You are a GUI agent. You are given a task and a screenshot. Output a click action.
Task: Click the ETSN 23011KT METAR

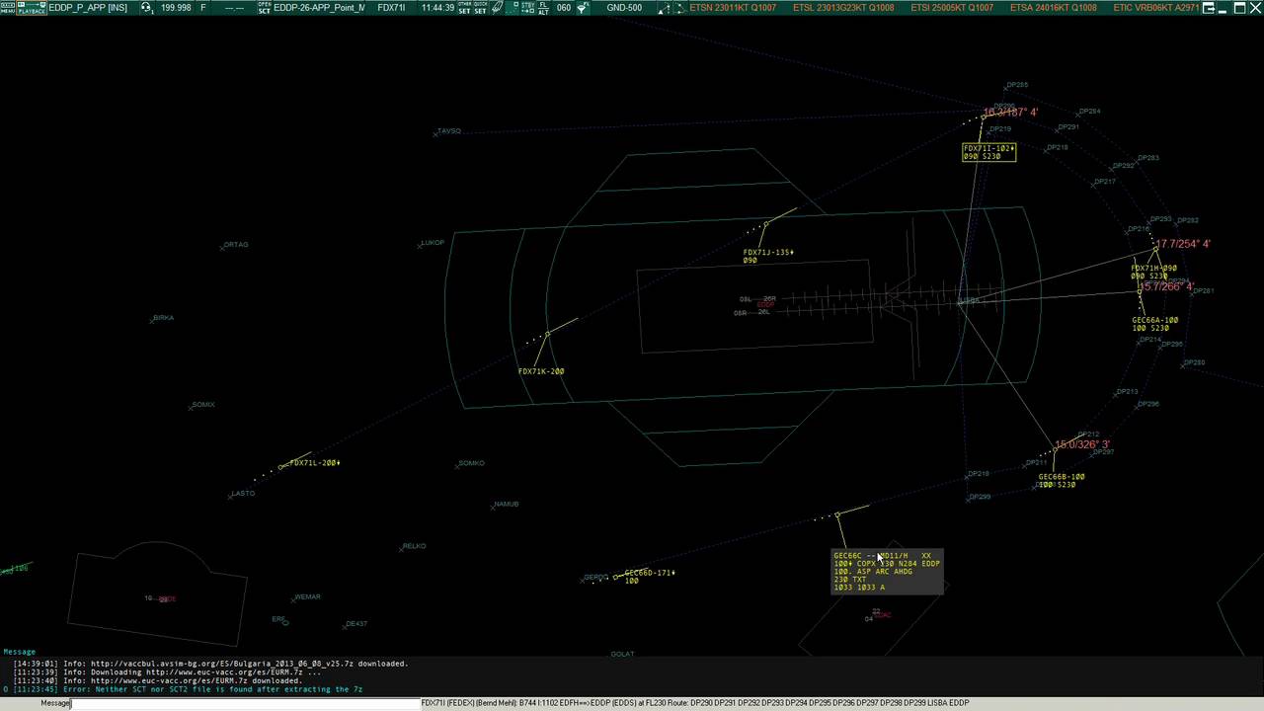(x=733, y=7)
